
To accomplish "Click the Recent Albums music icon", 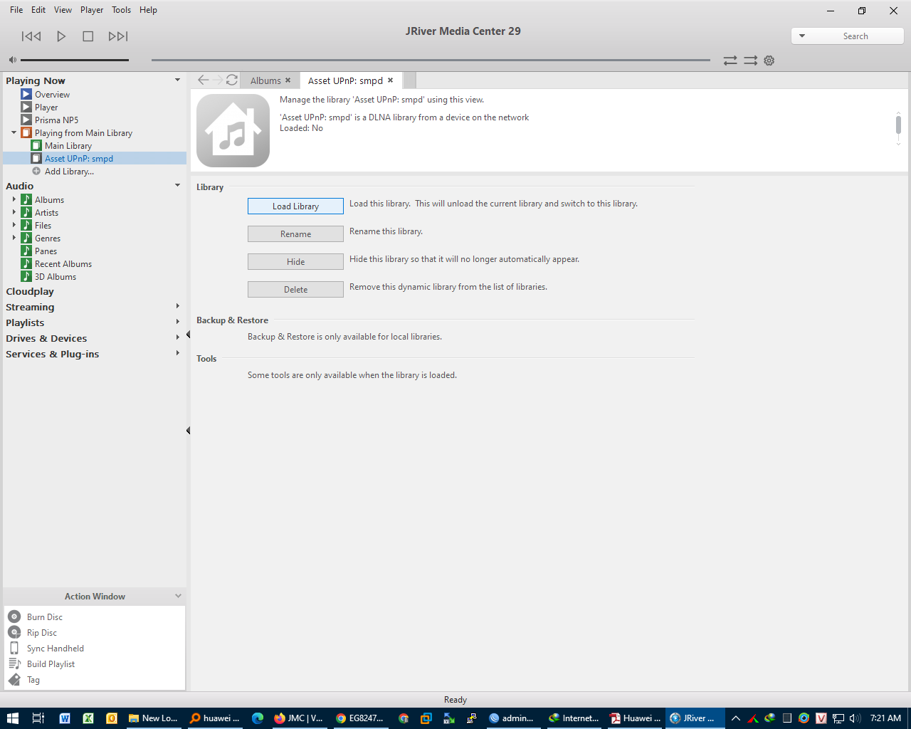I will point(26,263).
